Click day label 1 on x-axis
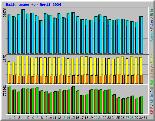This screenshot has width=155, height=121. click(10, 118)
